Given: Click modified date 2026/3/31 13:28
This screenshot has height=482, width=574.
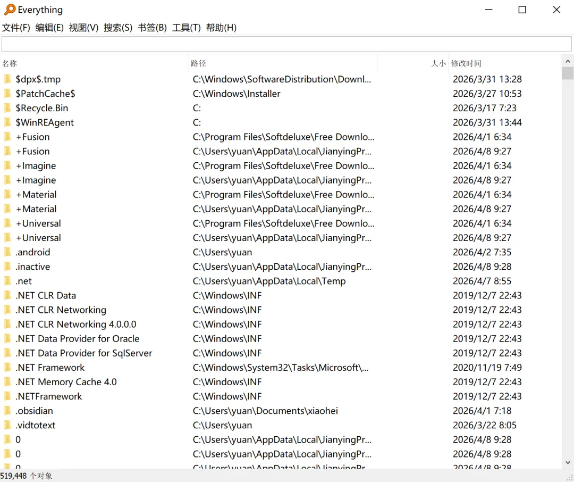Looking at the screenshot, I should click(x=487, y=79).
